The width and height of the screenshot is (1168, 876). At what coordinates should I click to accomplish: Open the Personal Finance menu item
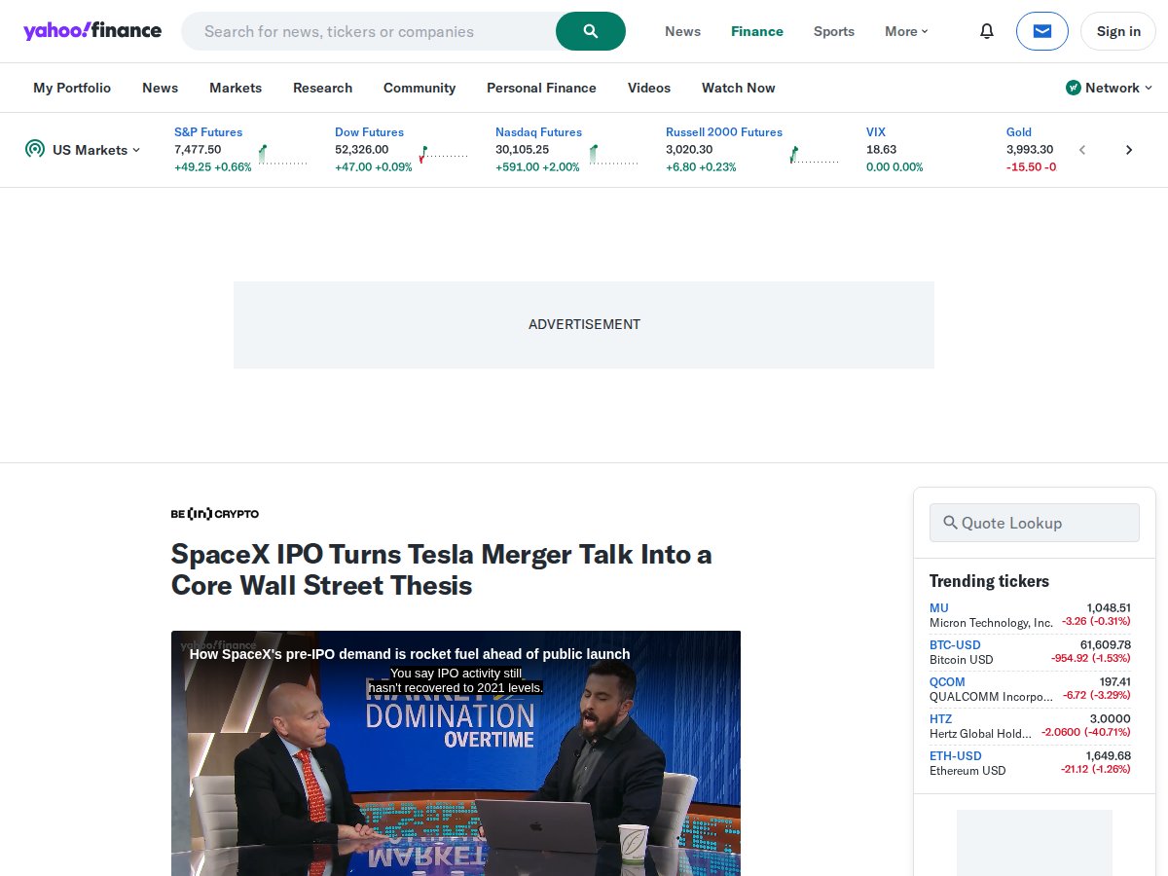[541, 88]
